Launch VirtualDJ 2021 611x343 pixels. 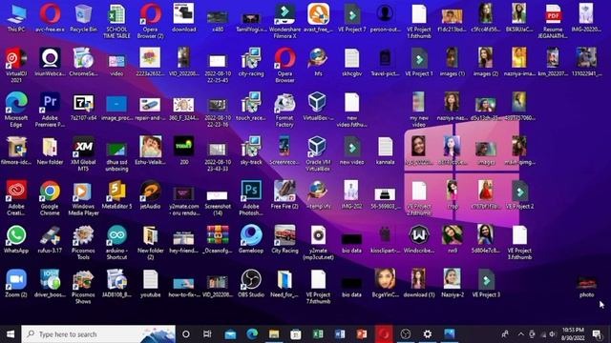pos(16,66)
